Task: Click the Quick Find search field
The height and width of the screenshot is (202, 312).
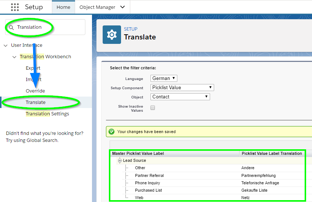Action: click(x=45, y=27)
